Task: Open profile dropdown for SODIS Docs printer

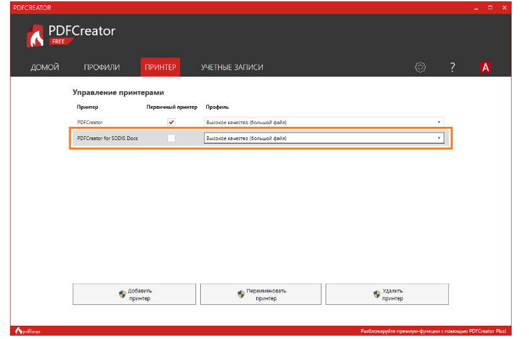Action: [324, 138]
